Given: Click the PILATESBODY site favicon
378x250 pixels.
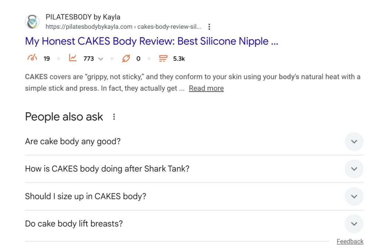Looking at the screenshot, I should 32,22.
